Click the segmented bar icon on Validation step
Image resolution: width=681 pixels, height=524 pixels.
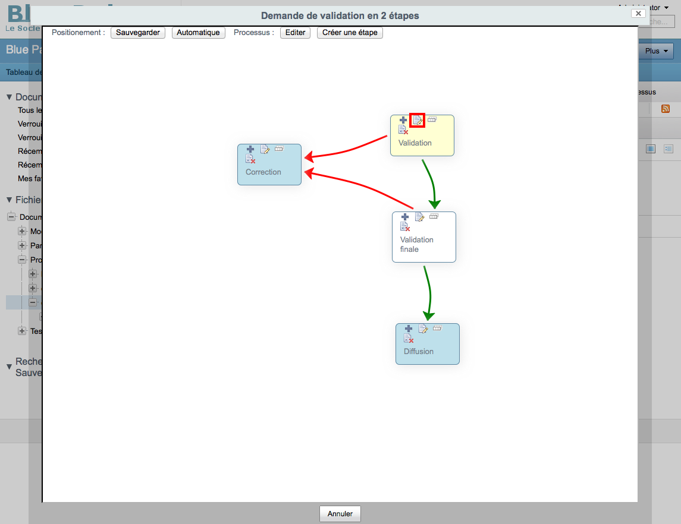[x=432, y=119]
